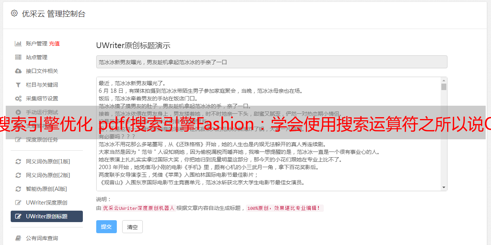This screenshot has height=245, width=491.
Task: Click the 提交 submit button
Action: pos(106,227)
